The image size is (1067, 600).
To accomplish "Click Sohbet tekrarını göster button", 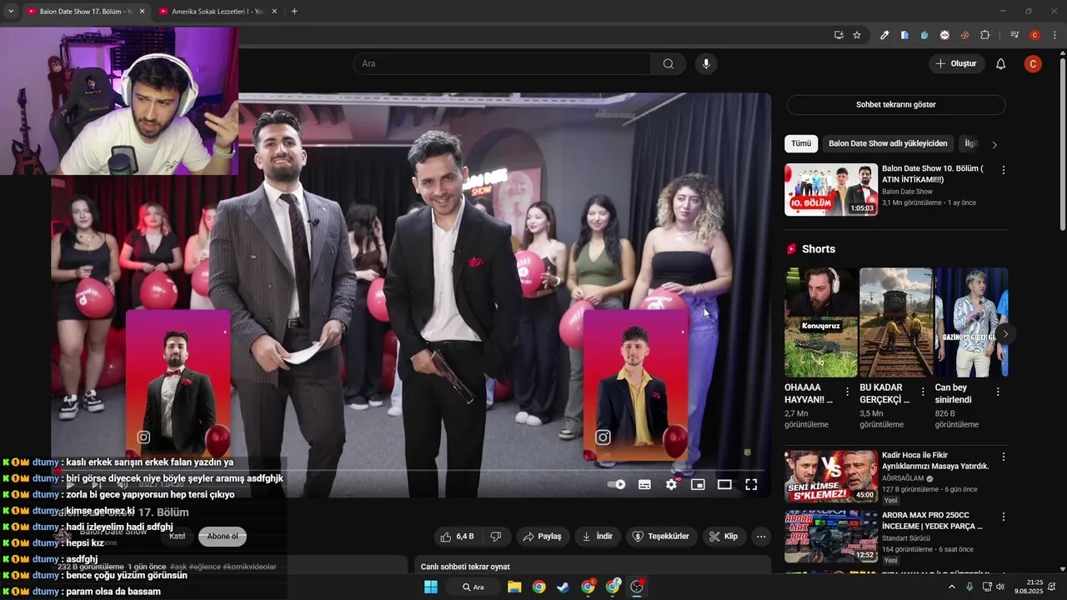I will (x=896, y=105).
